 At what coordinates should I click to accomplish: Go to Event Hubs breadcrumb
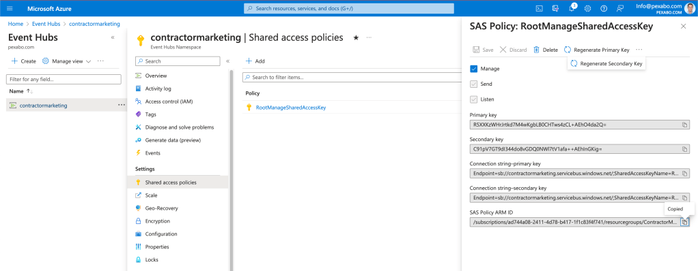click(x=46, y=24)
